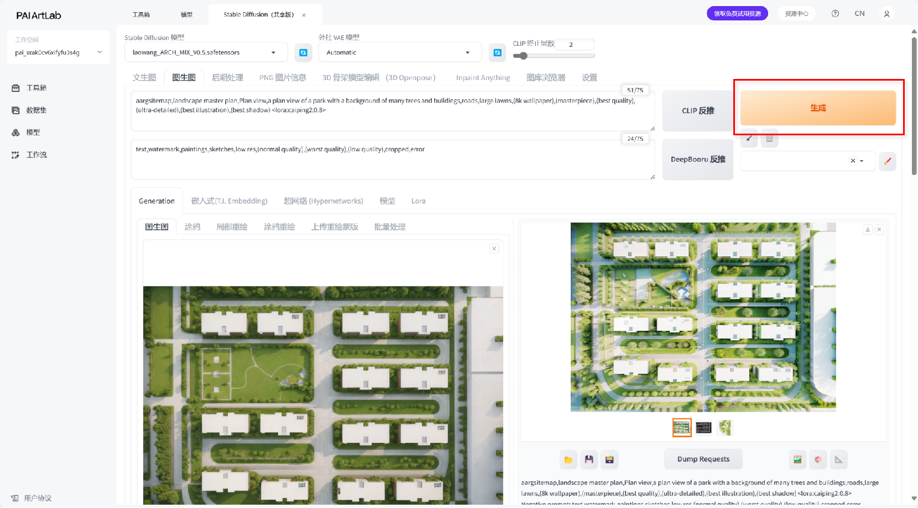The image size is (918, 508).
Task: Save image as zip archive icon
Action: pos(609,459)
